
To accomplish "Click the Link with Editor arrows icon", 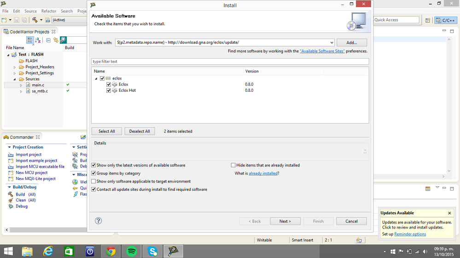I will (56, 40).
